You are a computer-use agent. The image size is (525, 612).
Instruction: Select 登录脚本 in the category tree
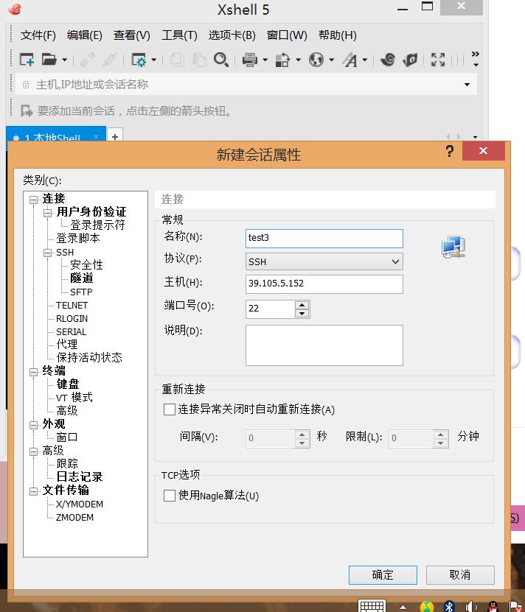click(x=78, y=238)
